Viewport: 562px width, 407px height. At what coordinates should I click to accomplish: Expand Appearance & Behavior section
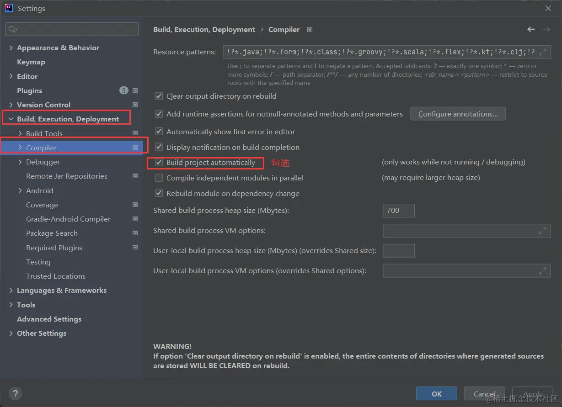click(x=11, y=48)
